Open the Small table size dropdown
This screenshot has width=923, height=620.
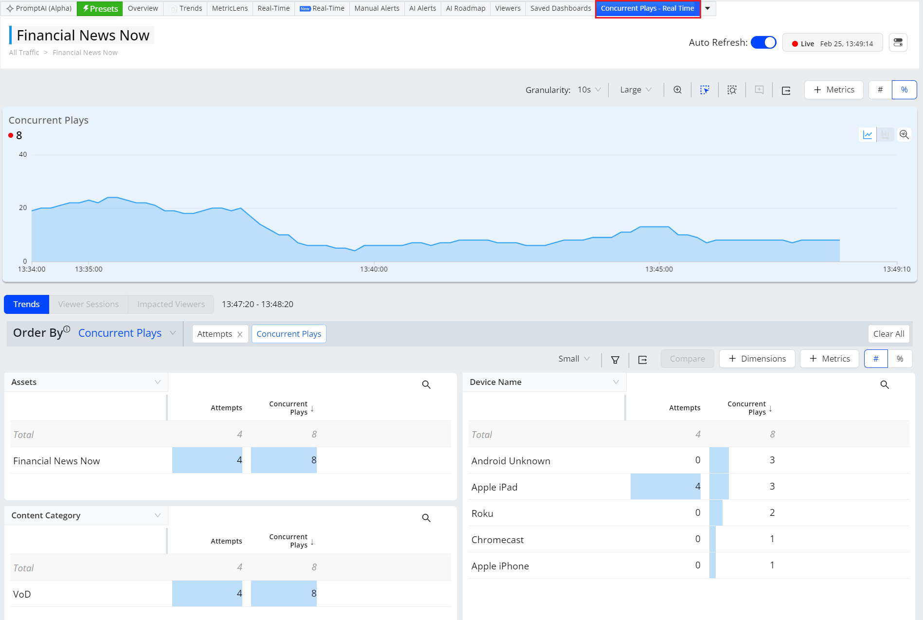[574, 359]
